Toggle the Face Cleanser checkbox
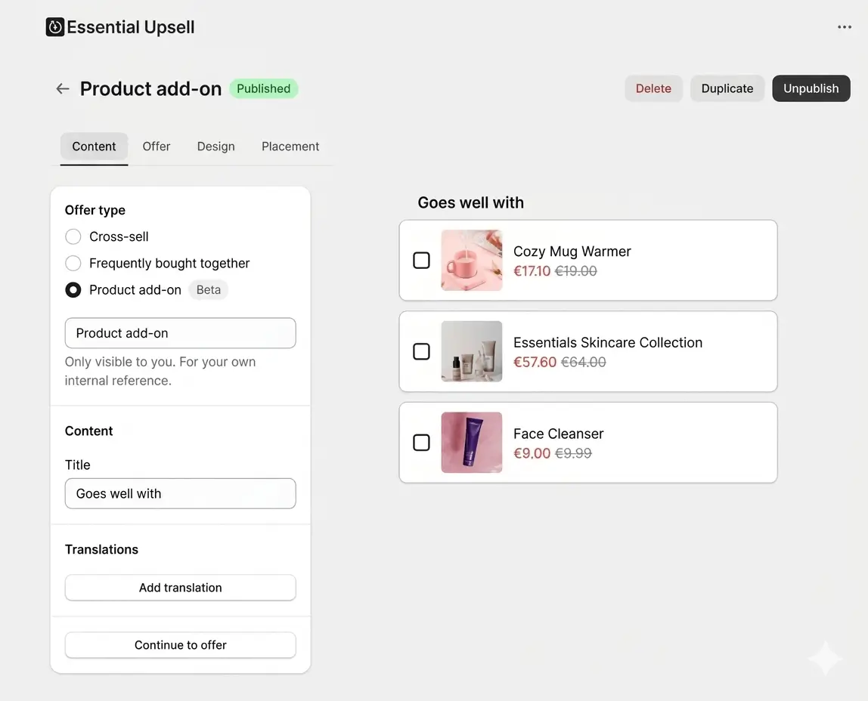 421,443
